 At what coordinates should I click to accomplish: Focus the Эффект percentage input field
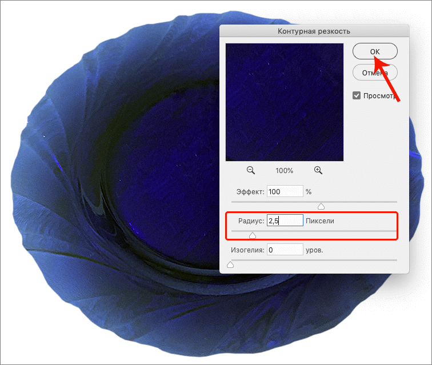coord(284,192)
